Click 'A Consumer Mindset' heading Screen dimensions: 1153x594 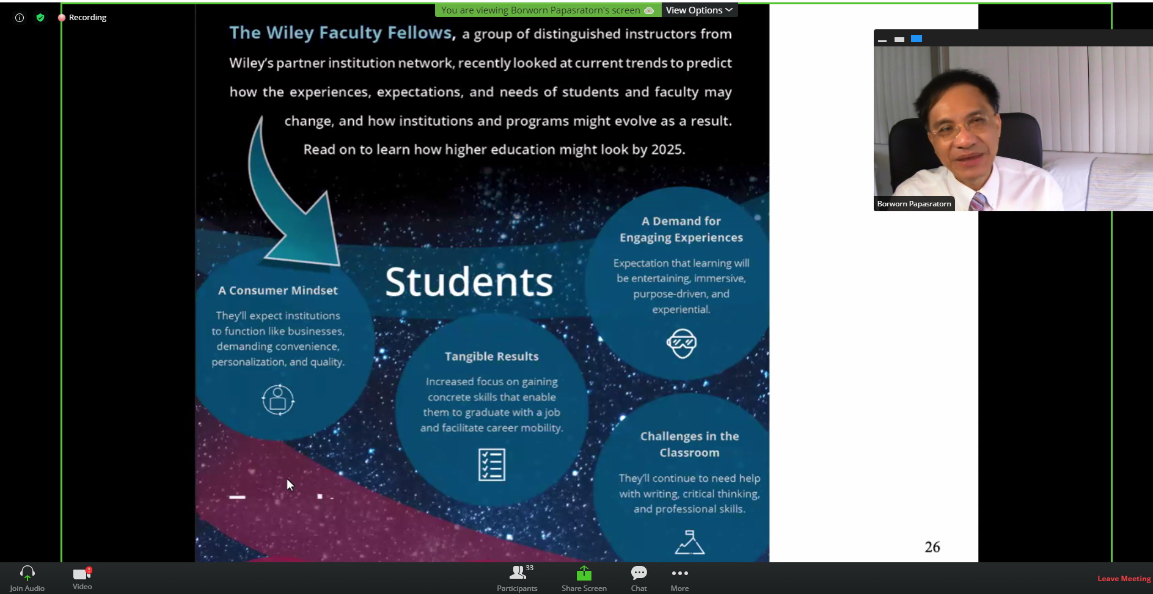pyautogui.click(x=278, y=291)
